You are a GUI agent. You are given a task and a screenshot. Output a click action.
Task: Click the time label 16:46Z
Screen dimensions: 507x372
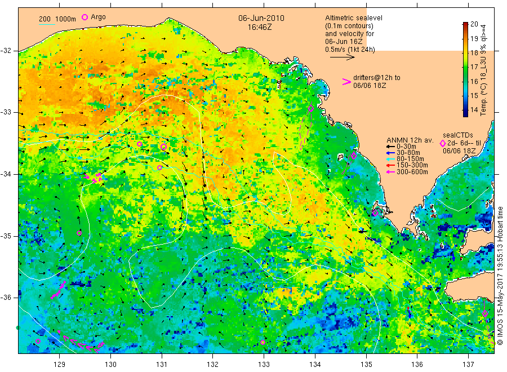(260, 27)
